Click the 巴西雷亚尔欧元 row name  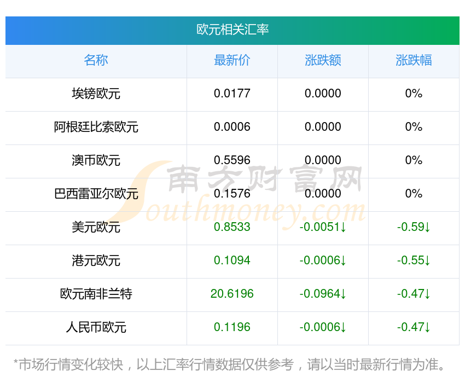coord(96,194)
